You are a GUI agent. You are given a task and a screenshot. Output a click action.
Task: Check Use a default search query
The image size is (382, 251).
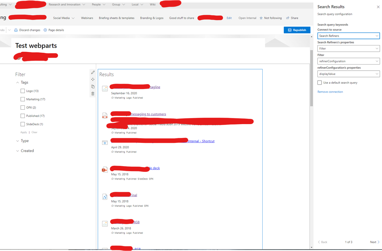click(x=319, y=82)
